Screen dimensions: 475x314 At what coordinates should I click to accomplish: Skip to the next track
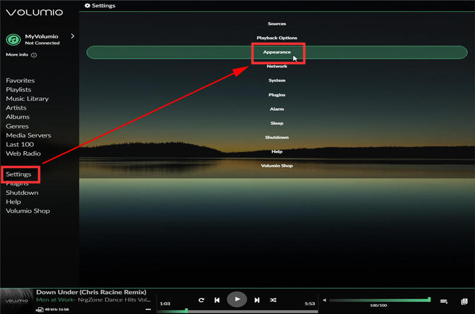[x=257, y=300]
